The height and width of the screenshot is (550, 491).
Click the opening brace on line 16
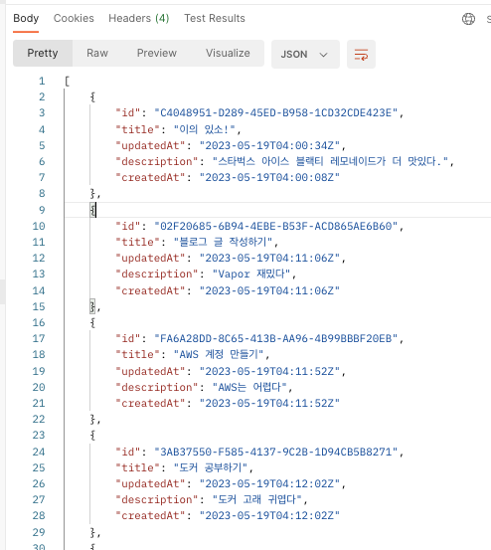pos(92,322)
